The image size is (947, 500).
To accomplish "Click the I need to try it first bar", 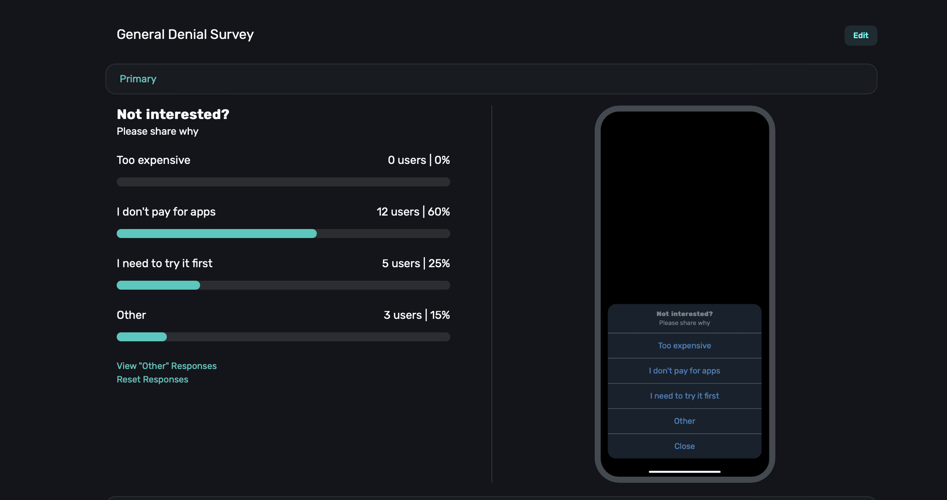I will pyautogui.click(x=283, y=285).
